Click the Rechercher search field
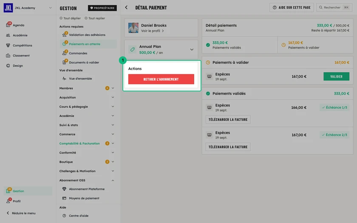The width and height of the screenshot is (357, 223). (334, 8)
